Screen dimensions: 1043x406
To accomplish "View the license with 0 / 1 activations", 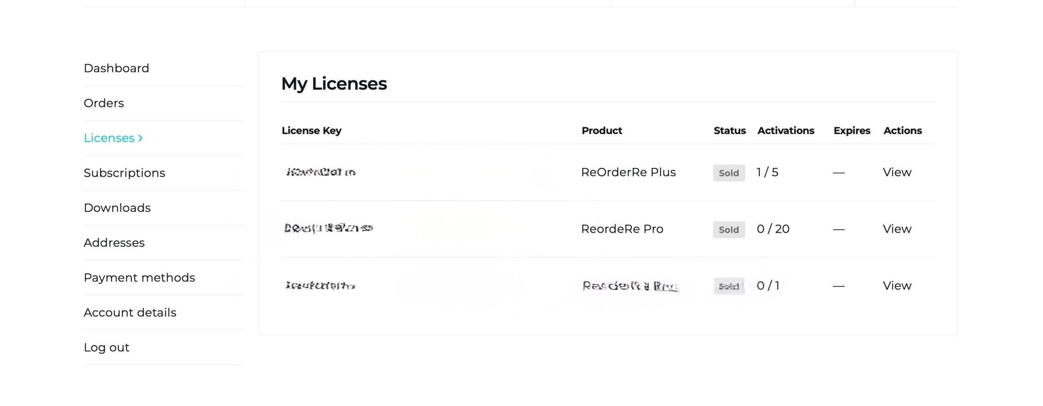I will 897,286.
